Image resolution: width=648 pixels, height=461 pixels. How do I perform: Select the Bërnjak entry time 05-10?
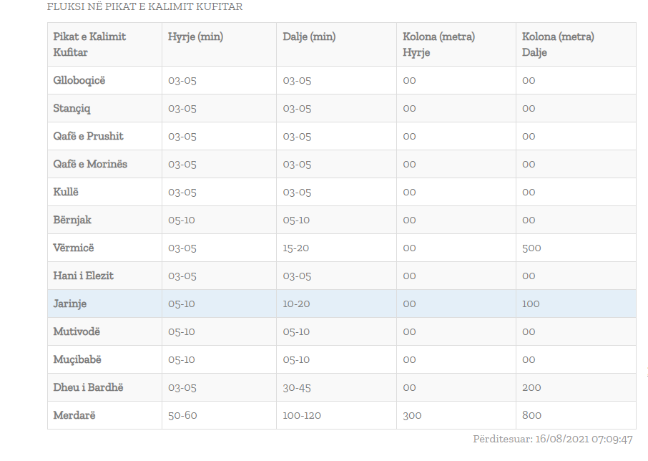(182, 220)
